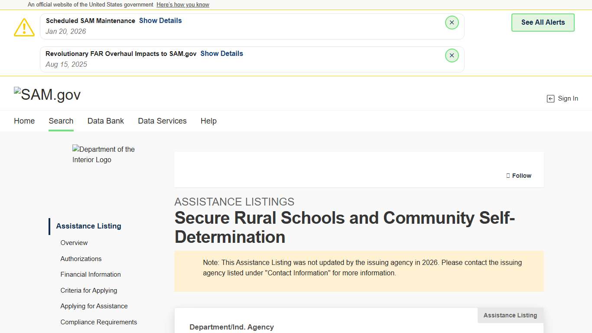The height and width of the screenshot is (333, 592).
Task: Go to Financial Information section
Action: pyautogui.click(x=91, y=274)
